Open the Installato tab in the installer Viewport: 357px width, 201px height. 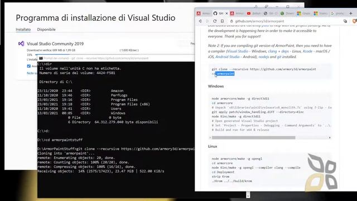coord(23,30)
